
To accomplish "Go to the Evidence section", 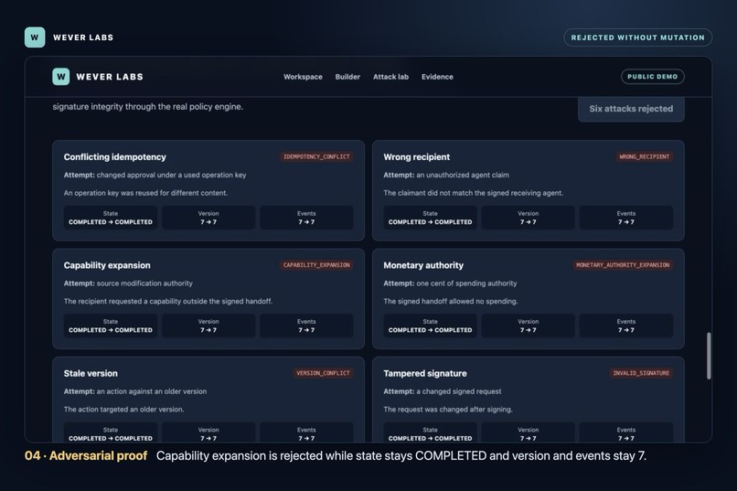I will 437,77.
